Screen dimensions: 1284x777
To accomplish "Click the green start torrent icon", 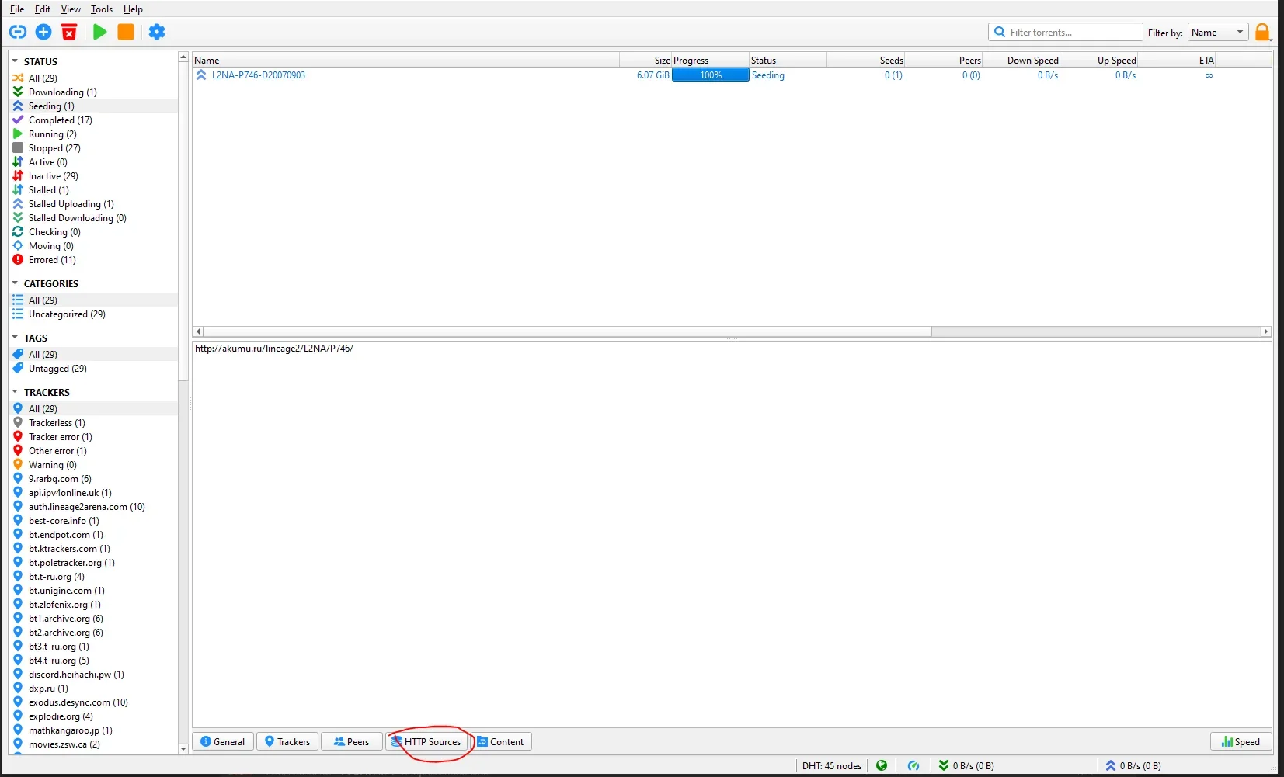I will click(100, 32).
